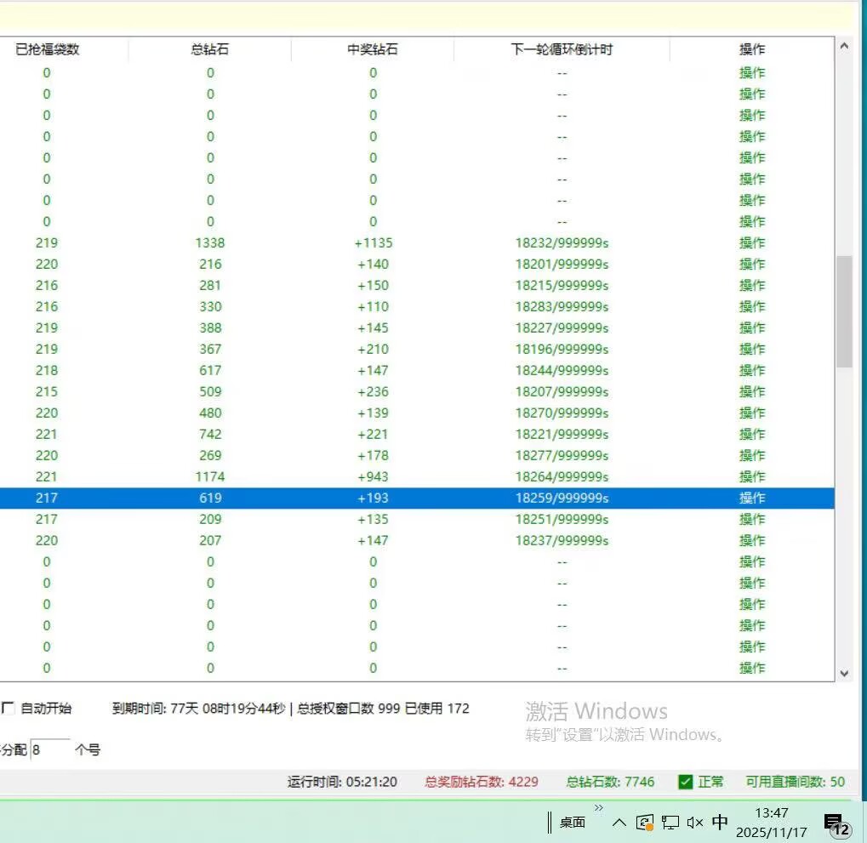Open 操作 for the row with countdown 18227/999999s

[x=752, y=328]
